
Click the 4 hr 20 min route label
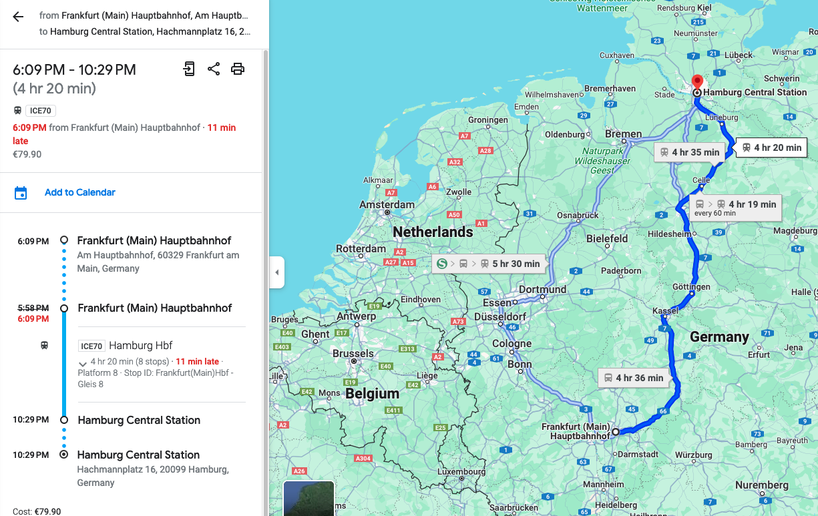(x=771, y=148)
